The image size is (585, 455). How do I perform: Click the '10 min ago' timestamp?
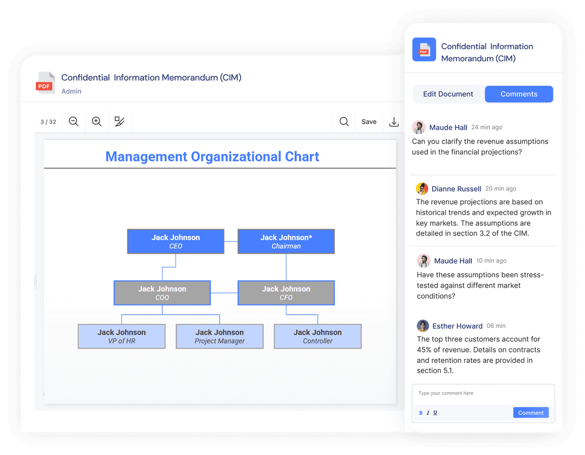click(491, 261)
